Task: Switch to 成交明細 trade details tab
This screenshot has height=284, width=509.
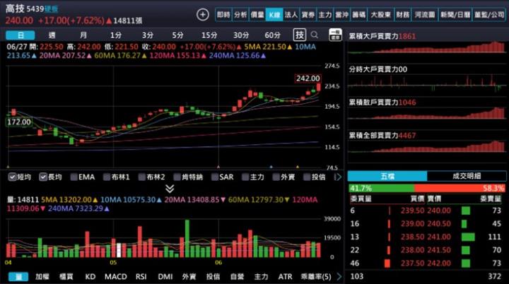Action: (467, 176)
